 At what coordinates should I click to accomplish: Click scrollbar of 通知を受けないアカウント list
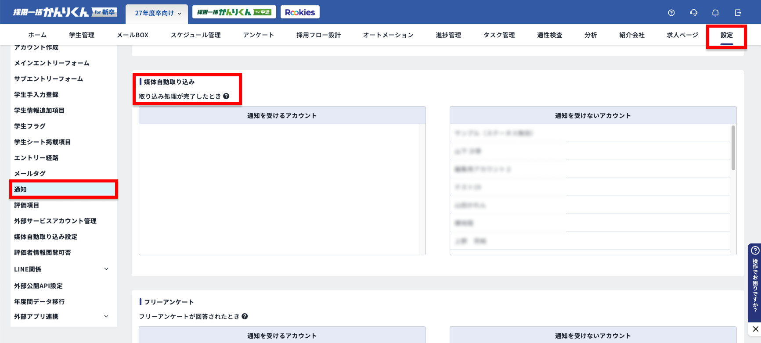(x=733, y=148)
